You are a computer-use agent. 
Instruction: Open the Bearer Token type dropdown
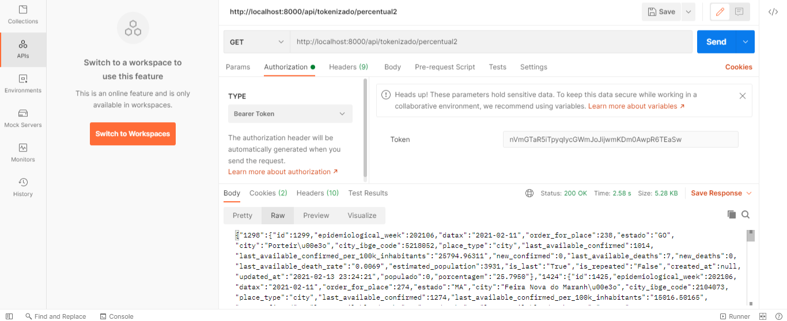pos(290,114)
